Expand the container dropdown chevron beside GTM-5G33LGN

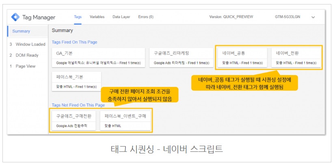[x=313, y=17]
